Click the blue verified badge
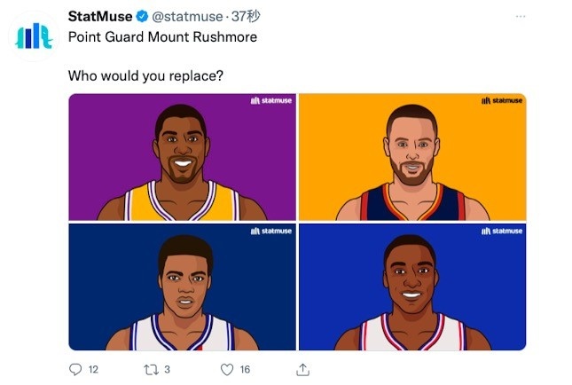This screenshot has width=572, height=385. 140,17
